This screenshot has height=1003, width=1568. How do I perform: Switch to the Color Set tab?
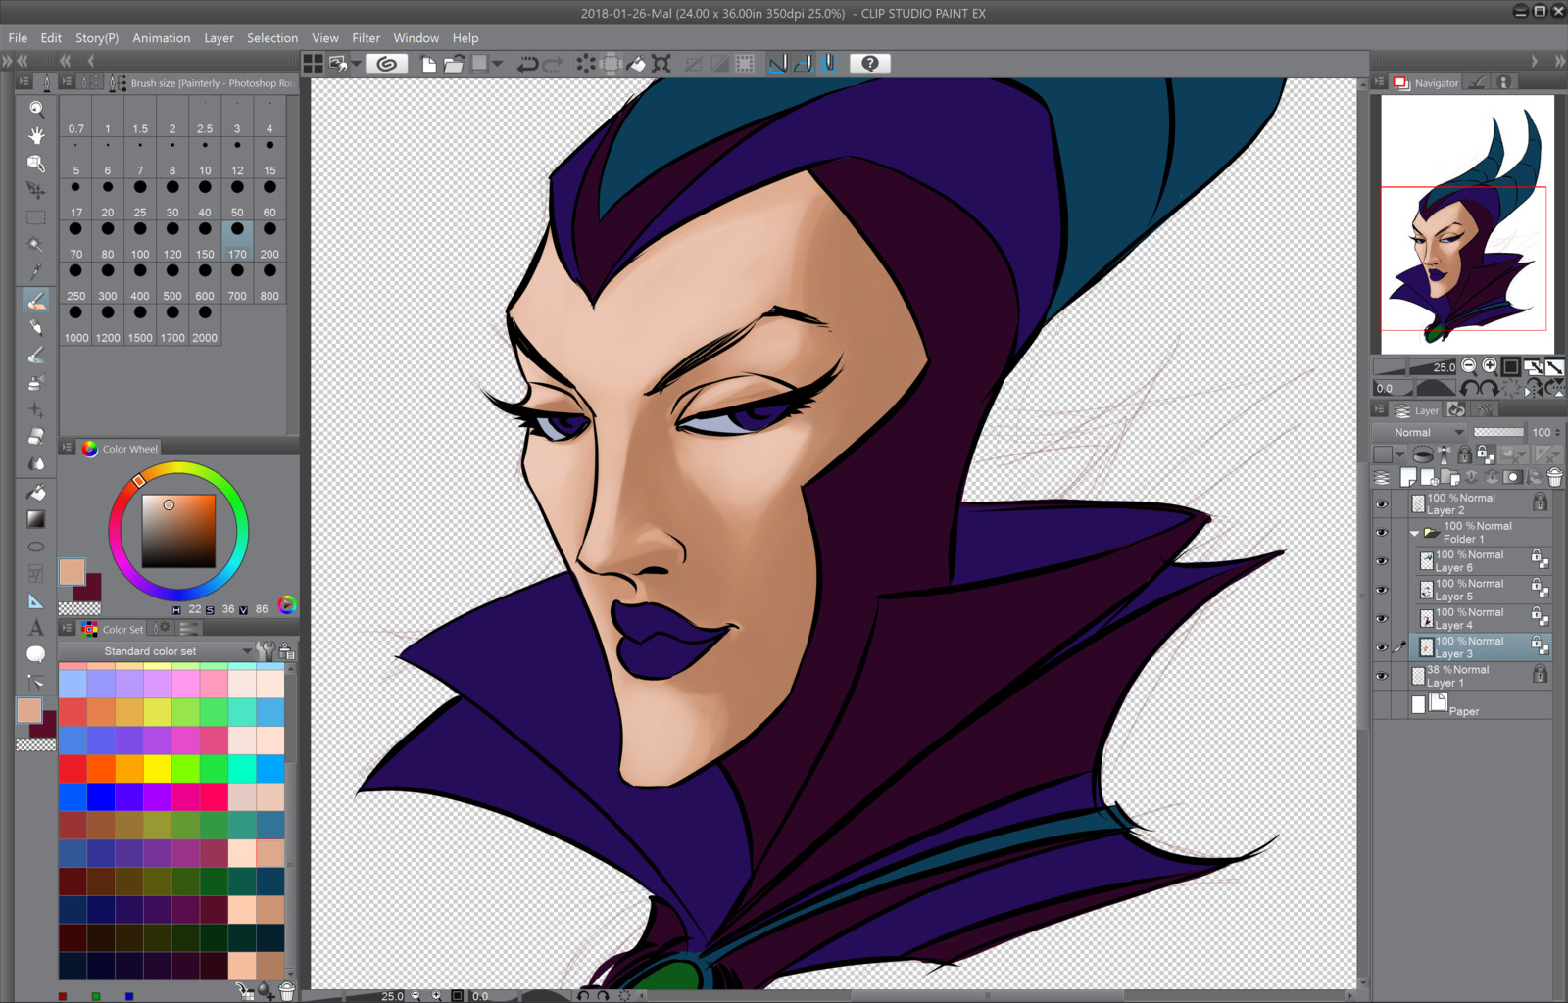[113, 629]
